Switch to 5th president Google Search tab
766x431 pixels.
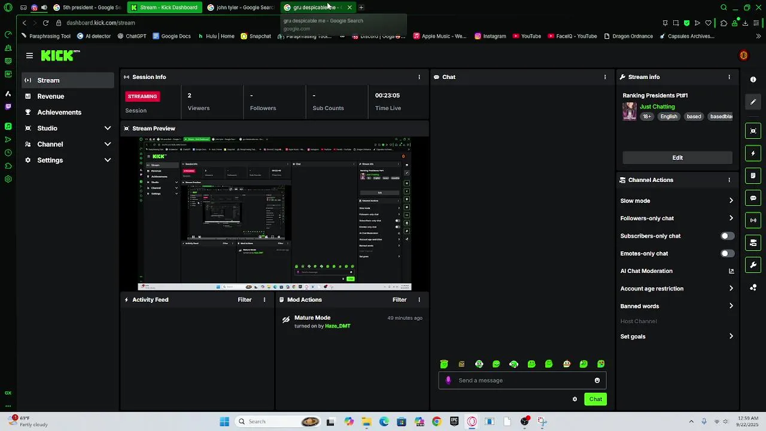pos(87,7)
